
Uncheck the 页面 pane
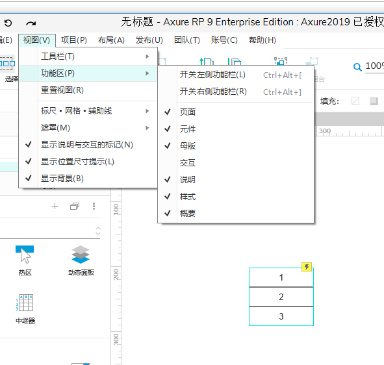click(x=236, y=112)
